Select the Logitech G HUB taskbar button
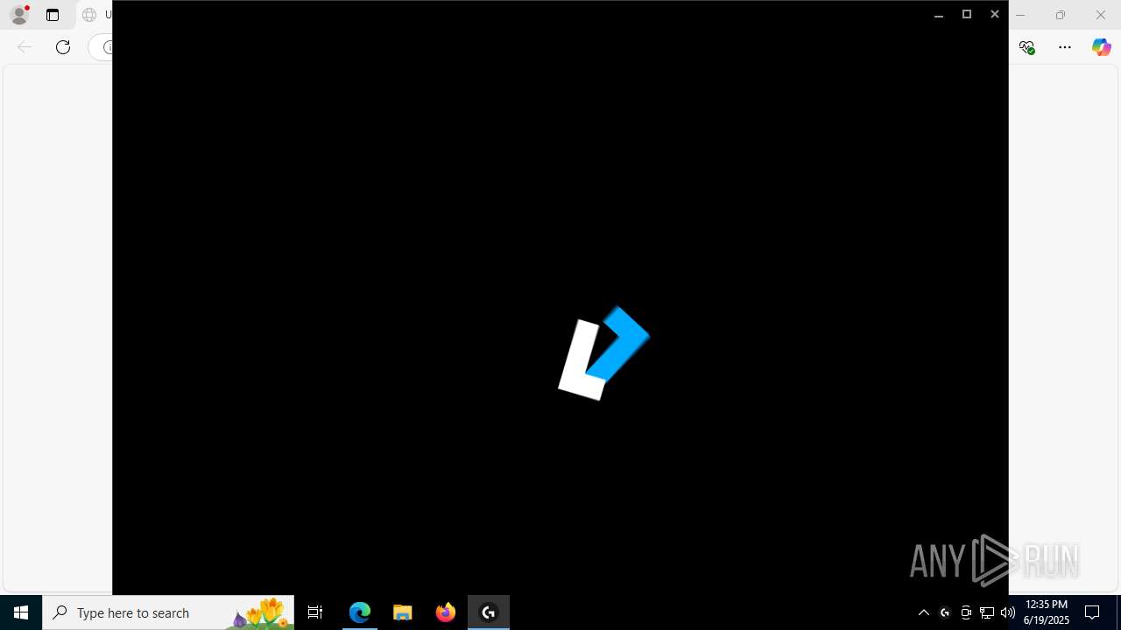The height and width of the screenshot is (630, 1121). coord(489,612)
